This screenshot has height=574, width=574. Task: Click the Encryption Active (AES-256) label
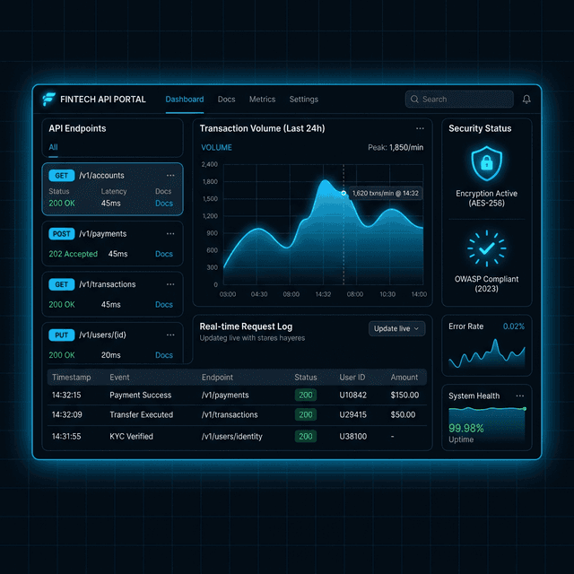coord(486,198)
